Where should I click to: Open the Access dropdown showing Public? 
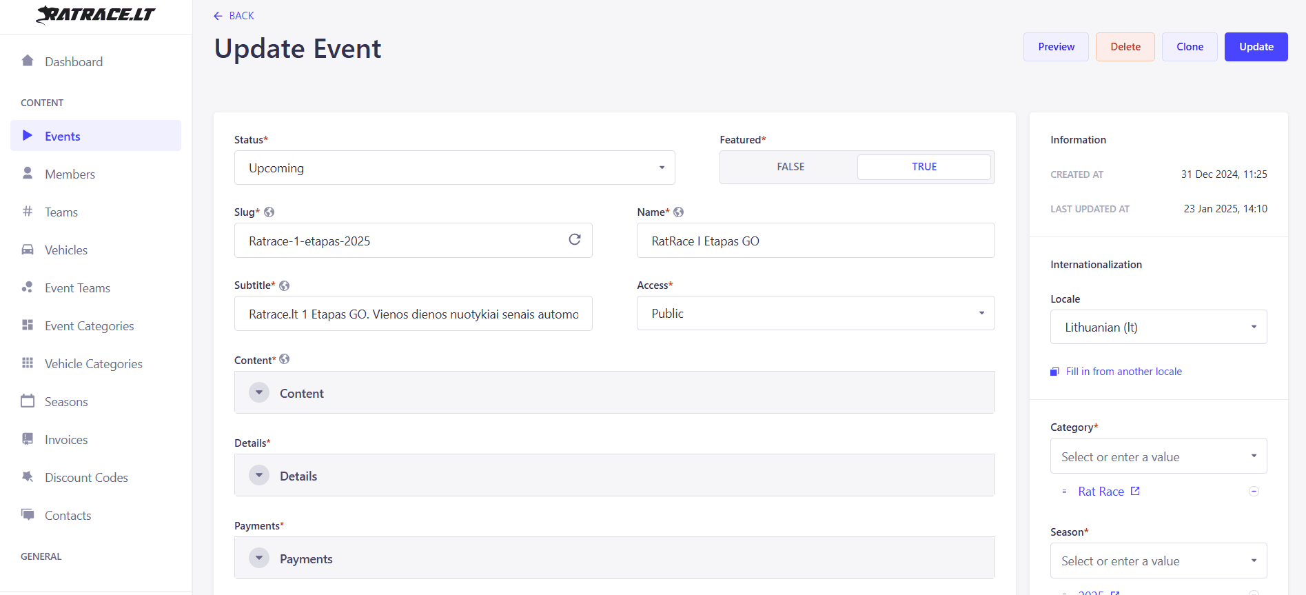(816, 313)
